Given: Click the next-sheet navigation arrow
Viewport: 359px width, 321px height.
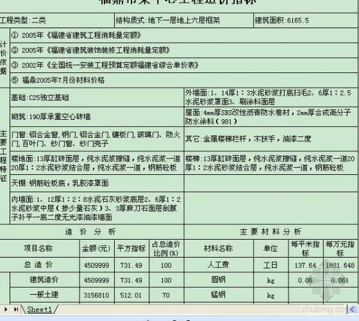Looking at the screenshot, I should (6, 309).
